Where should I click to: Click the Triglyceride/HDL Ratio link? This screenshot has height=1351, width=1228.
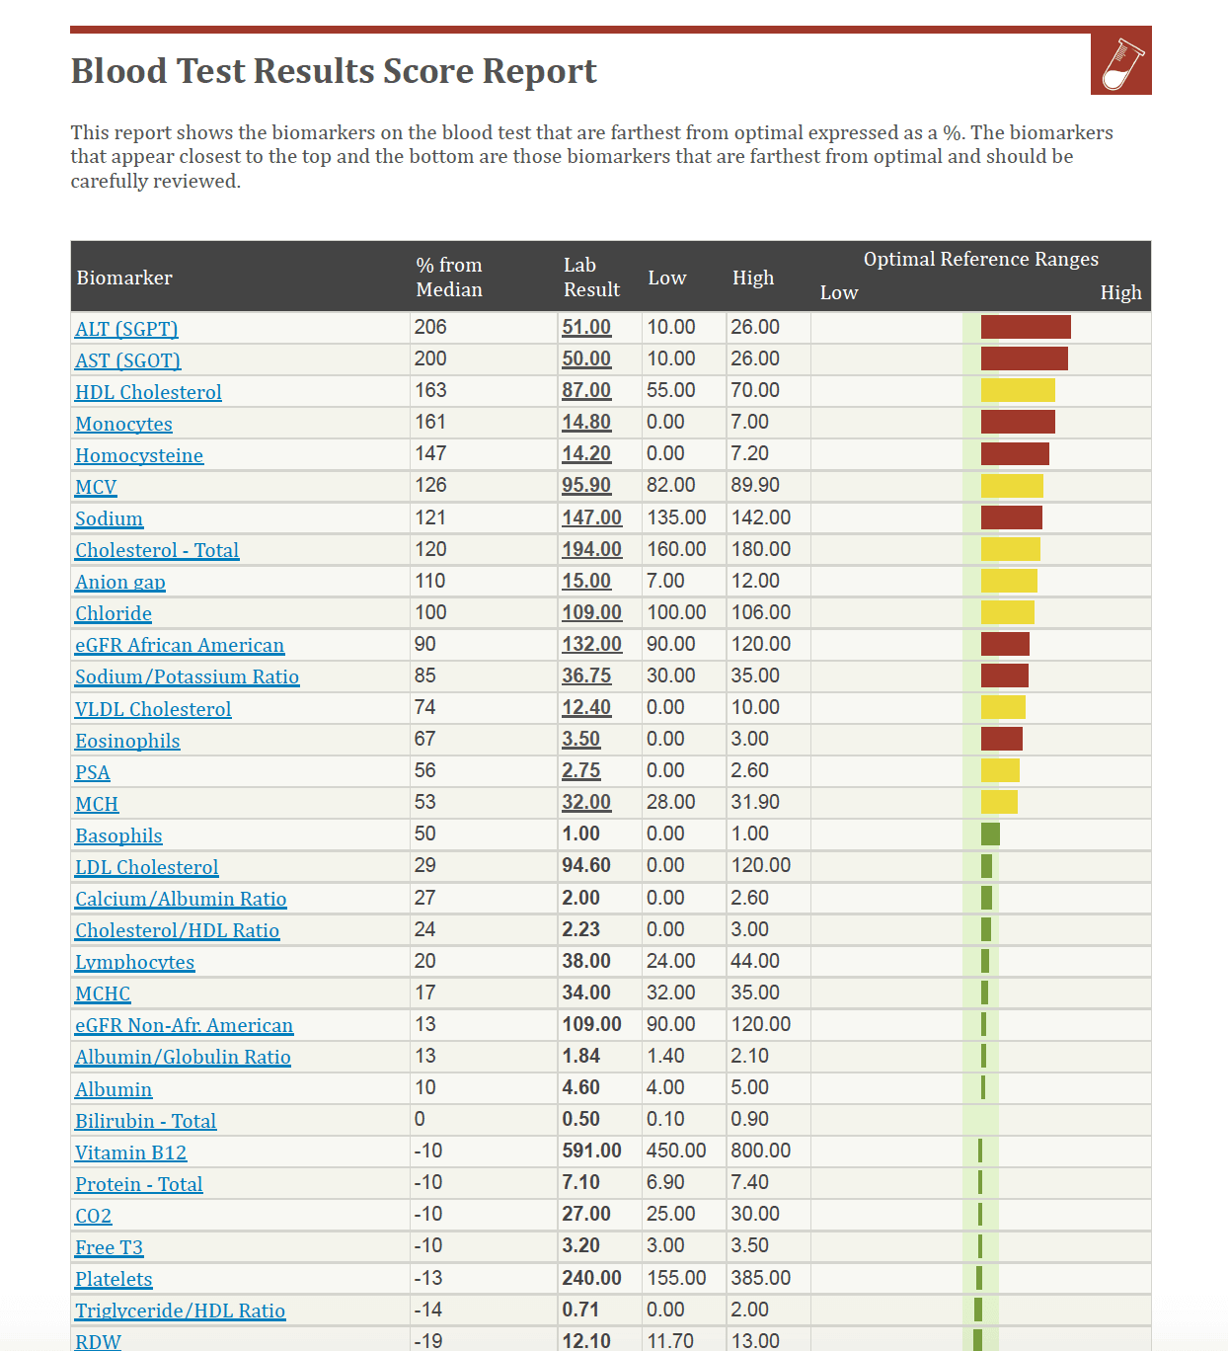tap(180, 1311)
